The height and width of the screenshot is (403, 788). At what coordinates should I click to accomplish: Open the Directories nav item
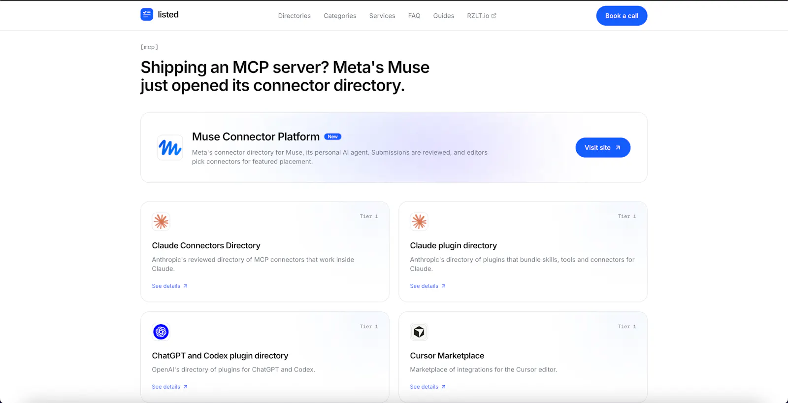(x=295, y=16)
